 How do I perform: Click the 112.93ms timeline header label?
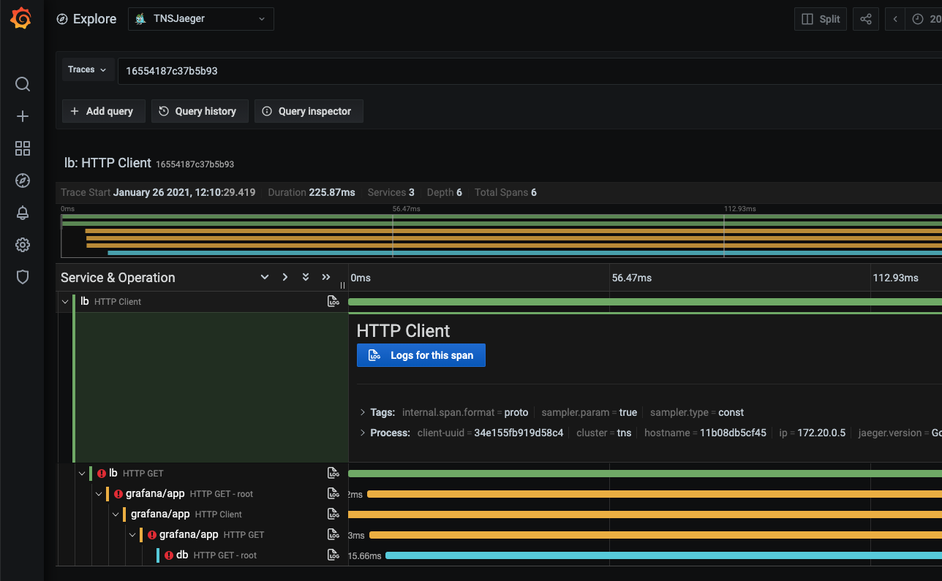897,278
